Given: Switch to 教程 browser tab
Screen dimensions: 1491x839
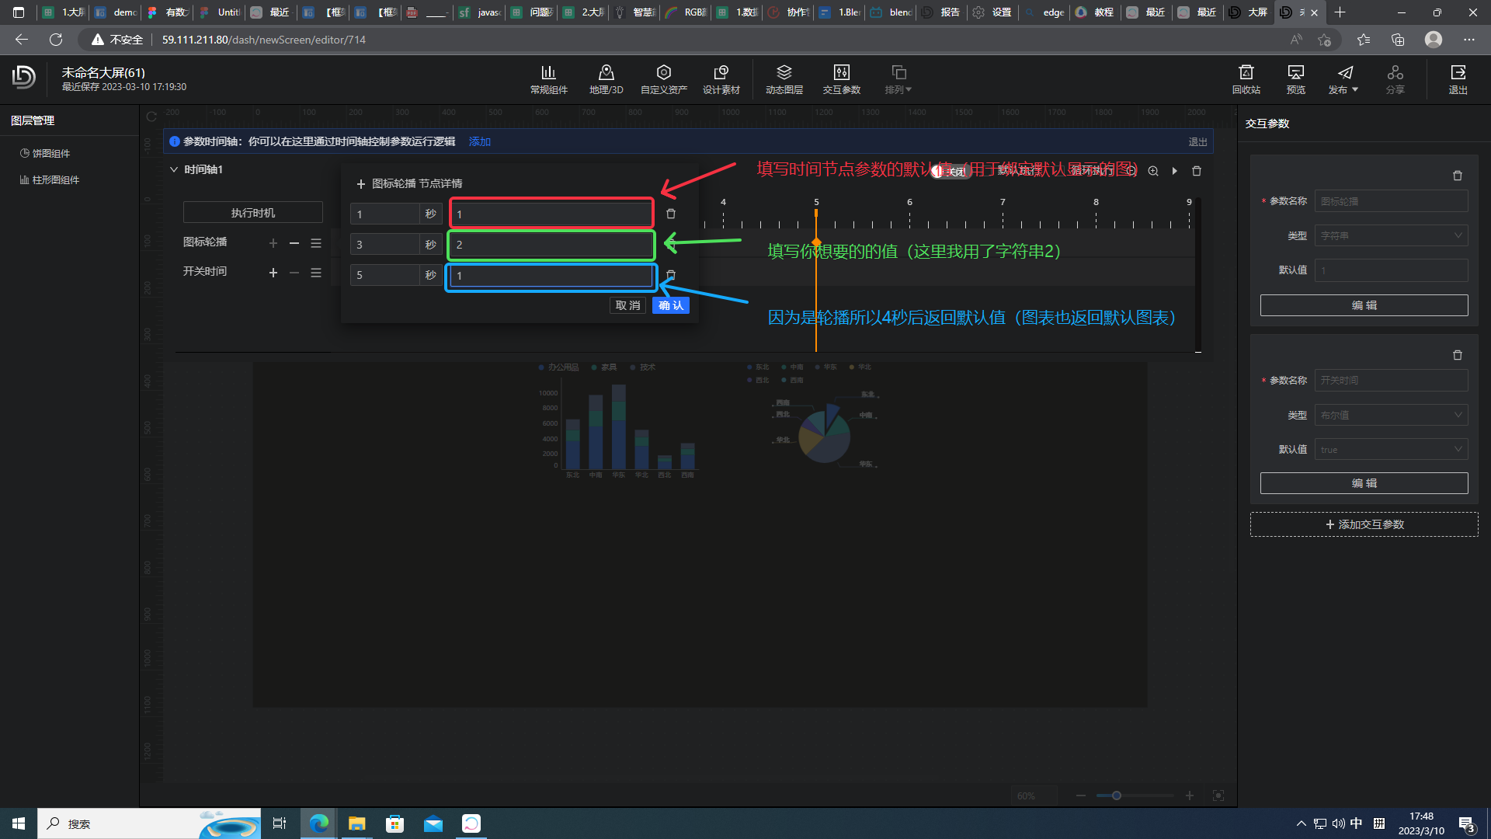Looking at the screenshot, I should 1095,12.
